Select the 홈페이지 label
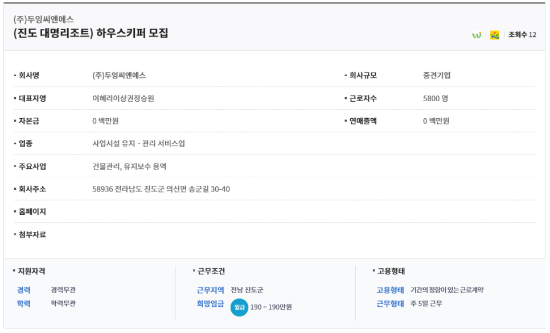Viewport: 550px width, 333px height. coord(32,211)
